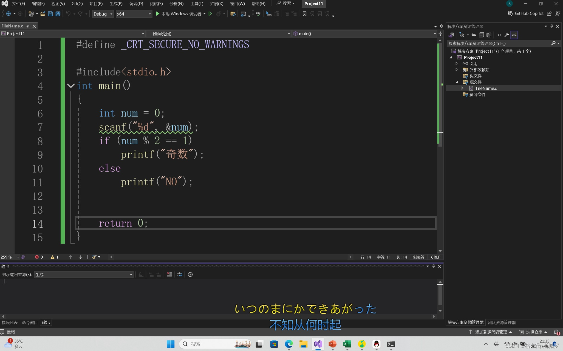Collapse 源文件 folder node
Image resolution: width=563 pixels, height=351 pixels.
[x=457, y=82]
